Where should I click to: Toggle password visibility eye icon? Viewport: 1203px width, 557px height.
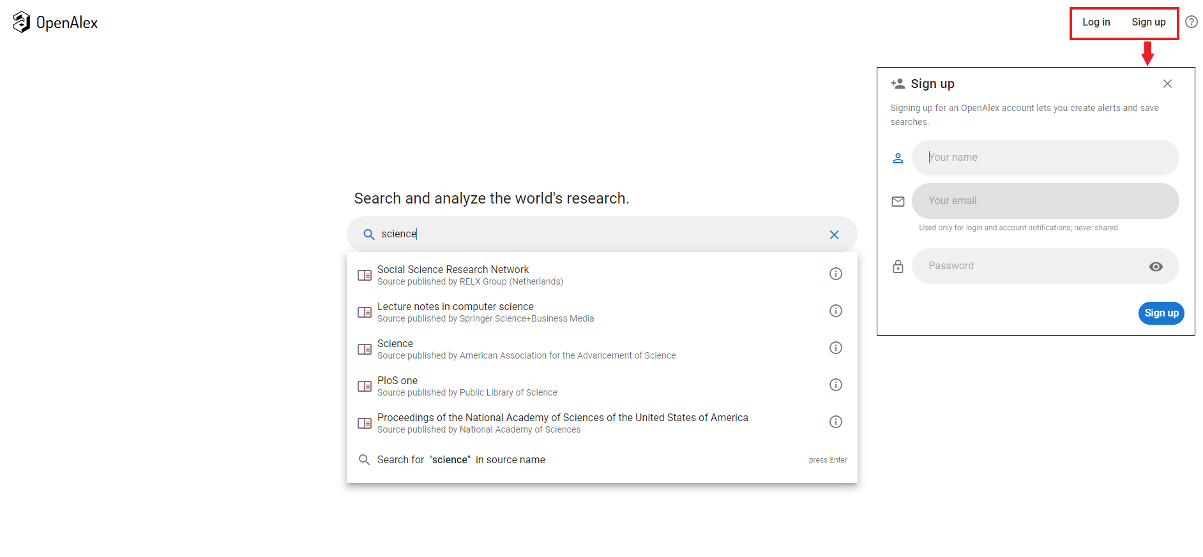tap(1155, 267)
